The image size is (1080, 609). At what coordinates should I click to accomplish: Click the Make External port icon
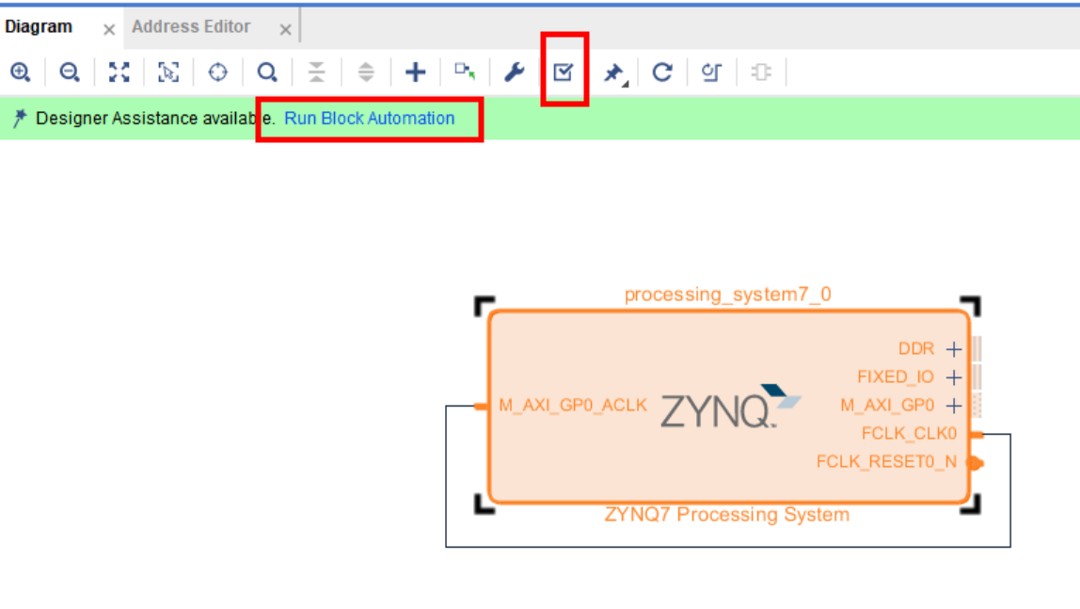(x=465, y=71)
